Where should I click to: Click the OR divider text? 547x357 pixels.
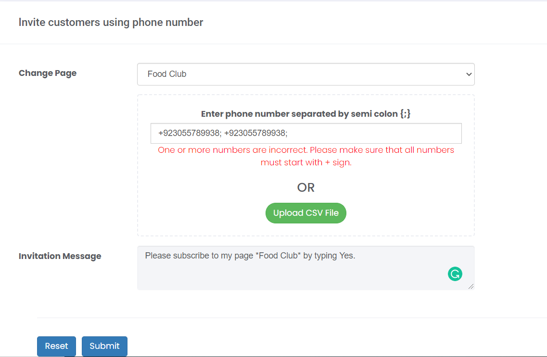305,187
